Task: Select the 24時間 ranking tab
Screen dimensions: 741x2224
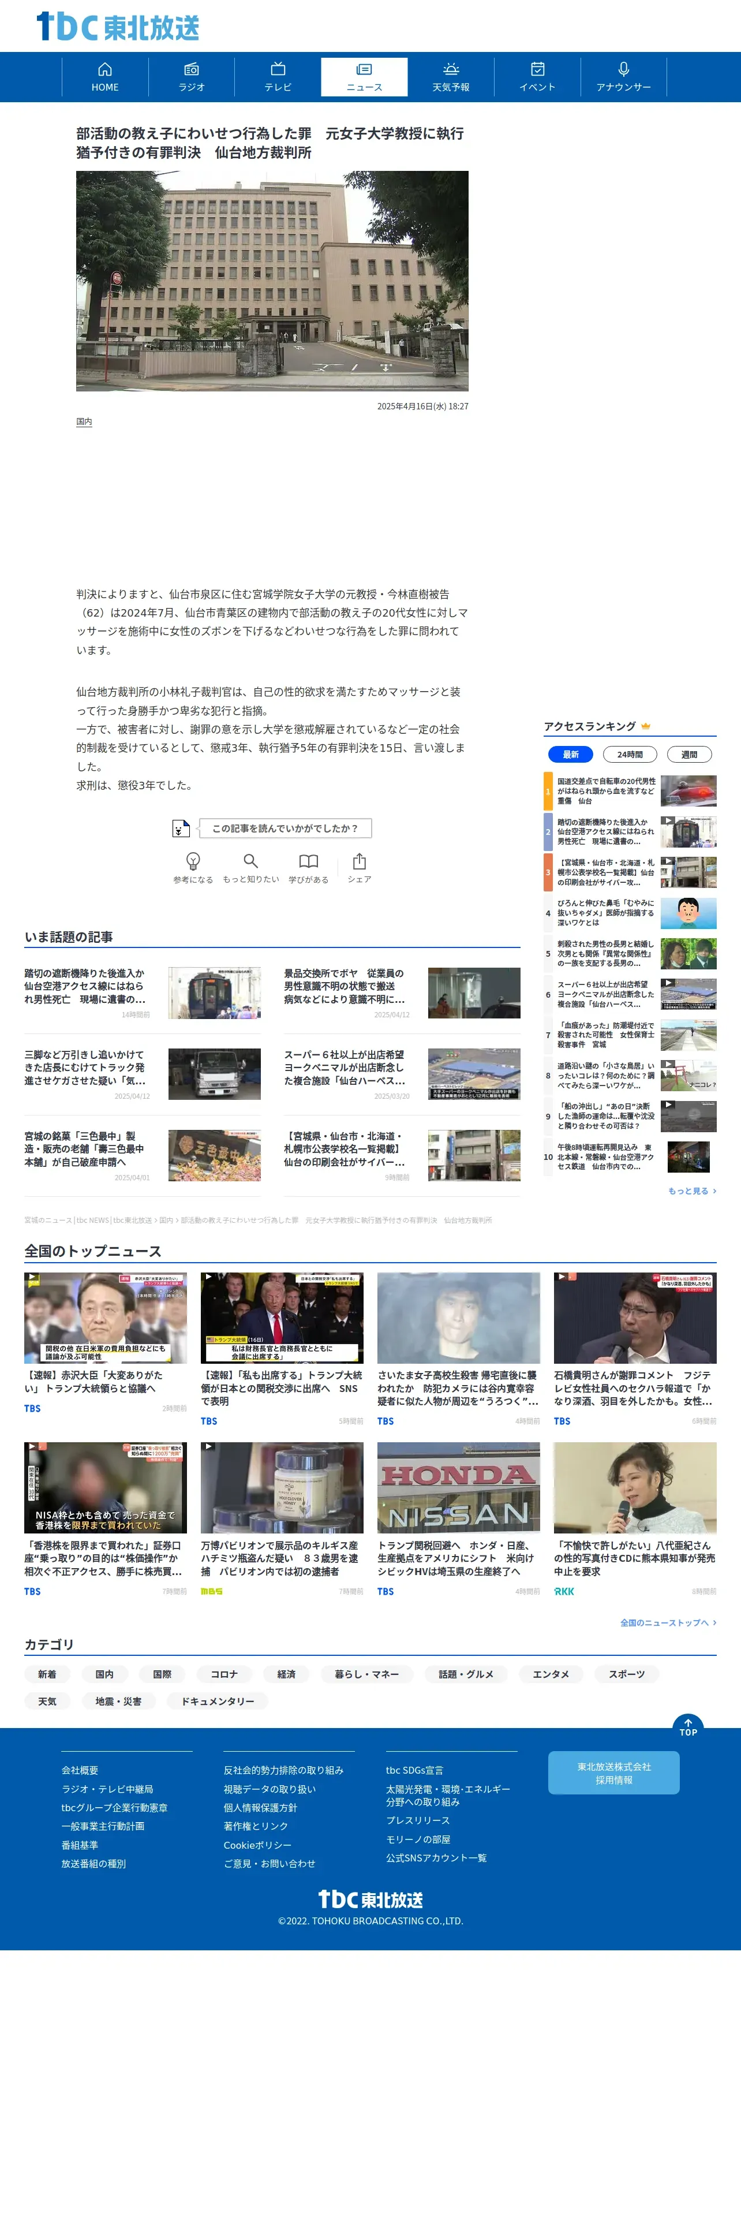Action: [630, 755]
